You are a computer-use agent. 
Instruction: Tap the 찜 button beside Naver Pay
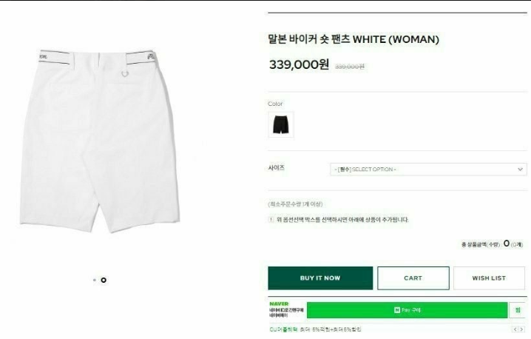click(518, 310)
